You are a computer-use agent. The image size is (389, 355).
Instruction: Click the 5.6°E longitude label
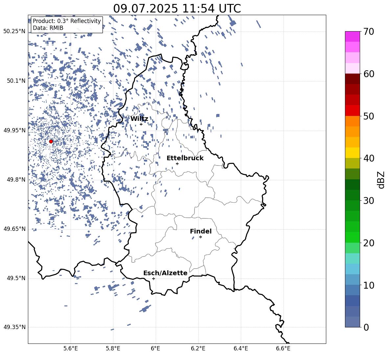[71, 348]
